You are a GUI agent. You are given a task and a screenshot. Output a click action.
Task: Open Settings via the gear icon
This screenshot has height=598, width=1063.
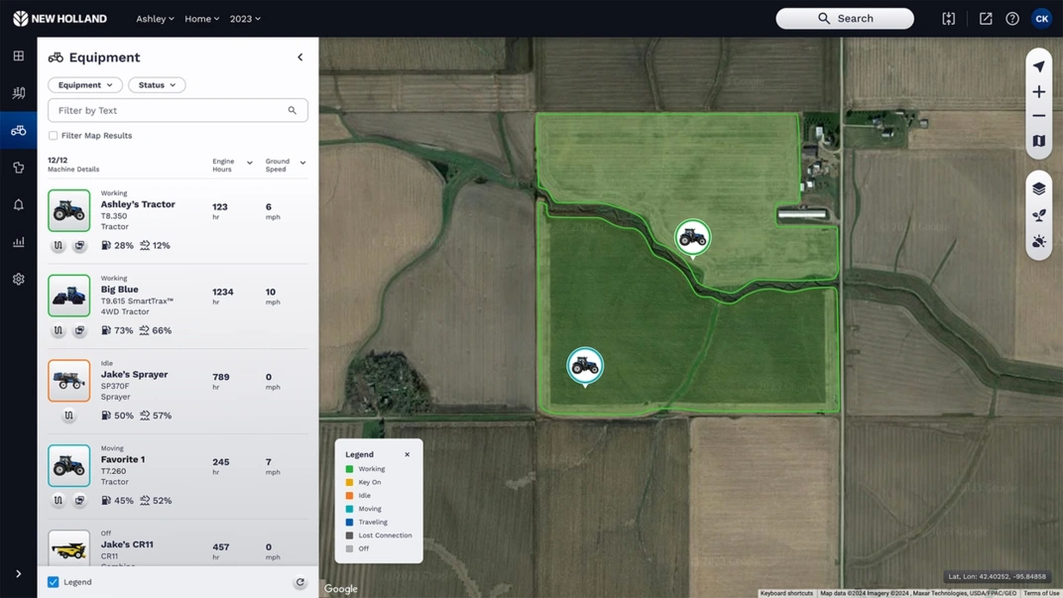pyautogui.click(x=17, y=279)
